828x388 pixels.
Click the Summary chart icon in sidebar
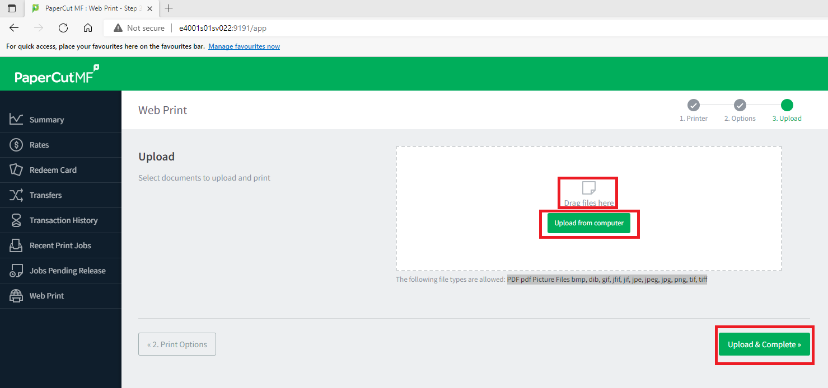click(16, 119)
